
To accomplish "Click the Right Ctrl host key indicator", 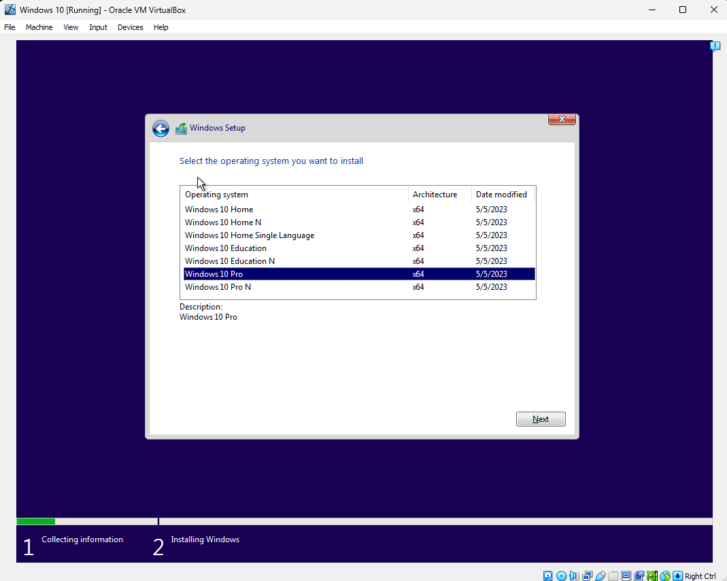I will (700, 576).
